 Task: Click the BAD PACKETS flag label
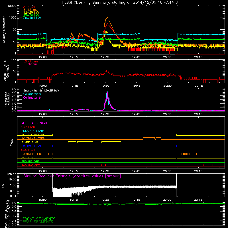pos(31,165)
